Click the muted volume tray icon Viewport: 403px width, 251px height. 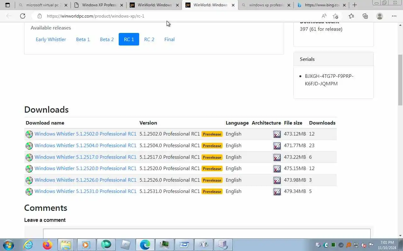click(364, 245)
